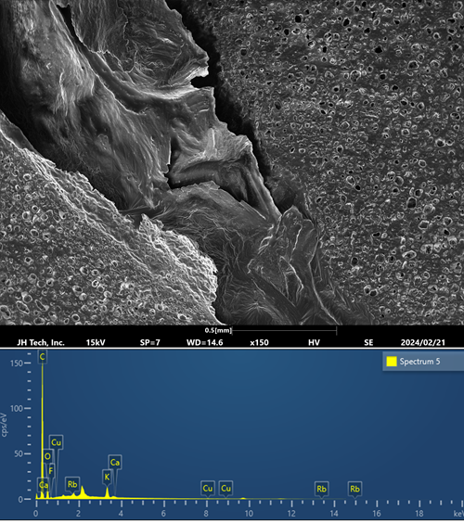
Task: Select the K element peak label
Action: [x=107, y=477]
